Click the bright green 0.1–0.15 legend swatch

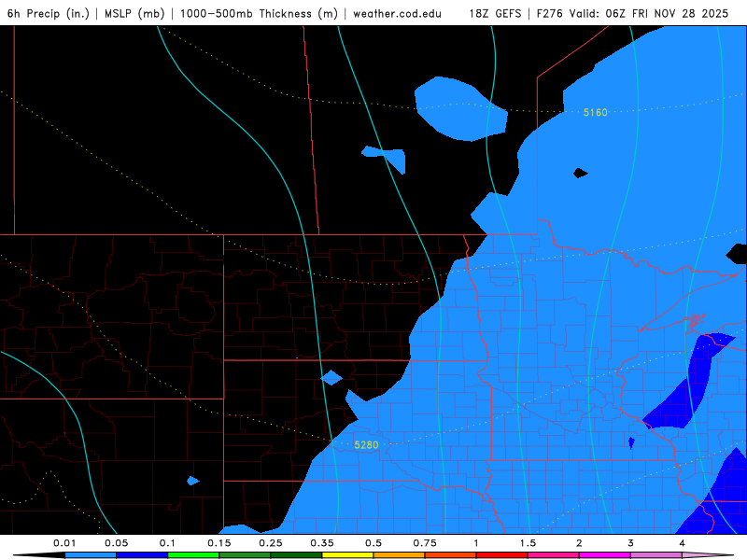(193, 555)
